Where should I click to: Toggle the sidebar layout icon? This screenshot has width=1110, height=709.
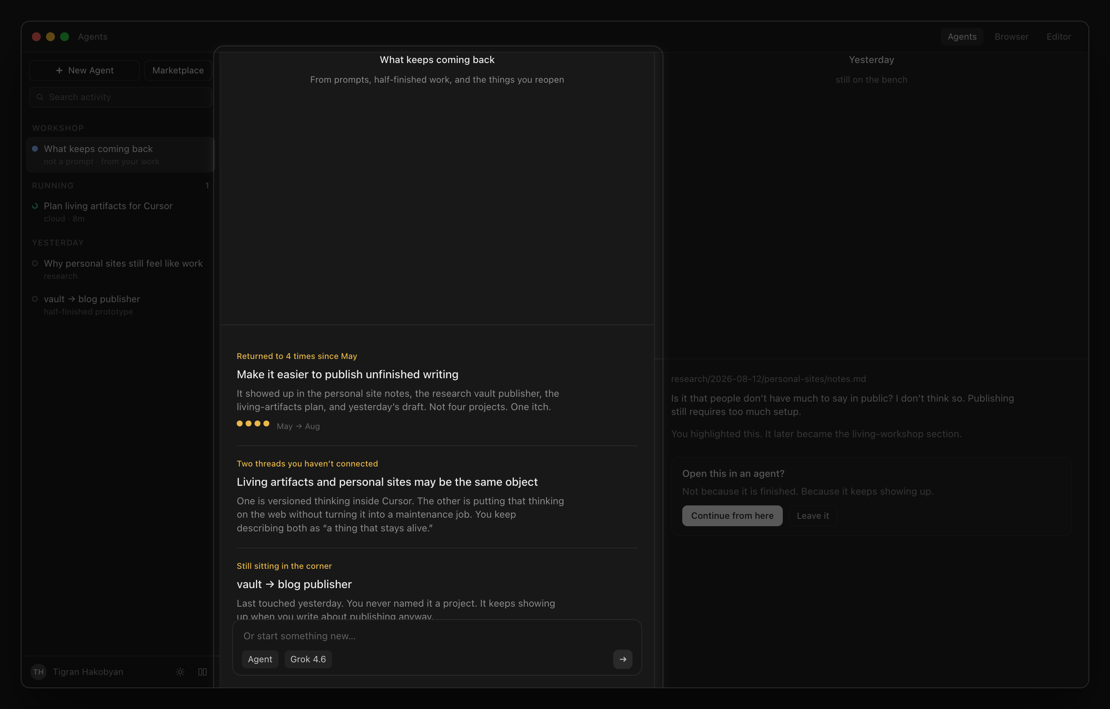pyautogui.click(x=202, y=672)
